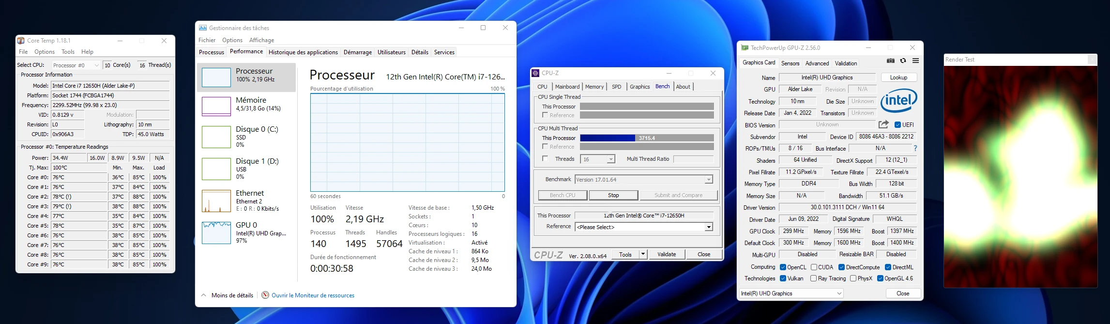Image resolution: width=1110 pixels, height=324 pixels.
Task: Select Disque 0 (C:) in the sidebar
Action: click(246, 137)
